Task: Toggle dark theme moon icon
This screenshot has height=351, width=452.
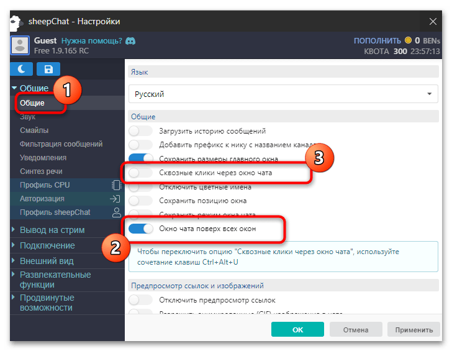Action: tap(21, 69)
